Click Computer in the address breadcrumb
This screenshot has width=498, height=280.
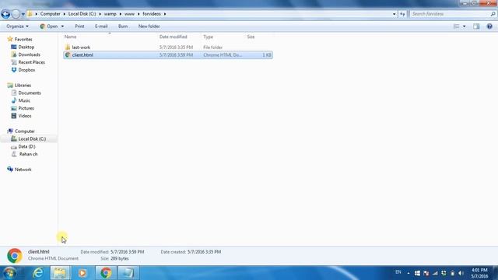pyautogui.click(x=50, y=14)
